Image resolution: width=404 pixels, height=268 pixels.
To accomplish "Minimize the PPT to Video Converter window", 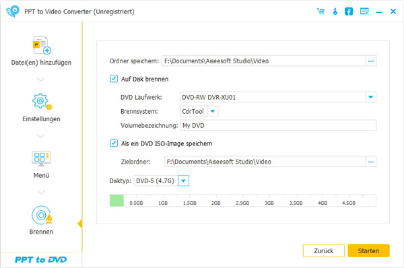I will point(378,12).
